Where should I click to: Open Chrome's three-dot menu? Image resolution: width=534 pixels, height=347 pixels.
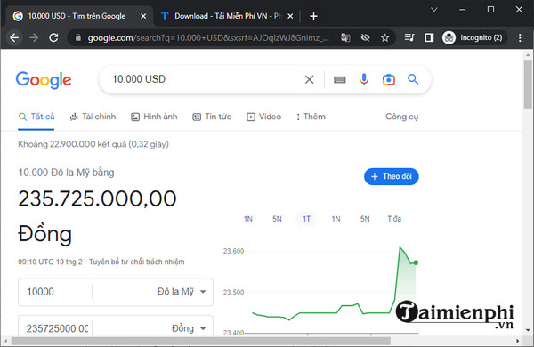click(x=520, y=37)
